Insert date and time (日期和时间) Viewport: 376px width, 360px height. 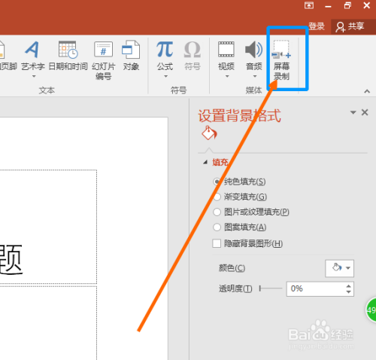[68, 56]
